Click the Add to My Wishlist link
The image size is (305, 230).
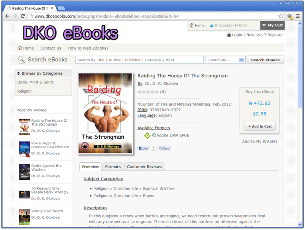tap(260, 141)
